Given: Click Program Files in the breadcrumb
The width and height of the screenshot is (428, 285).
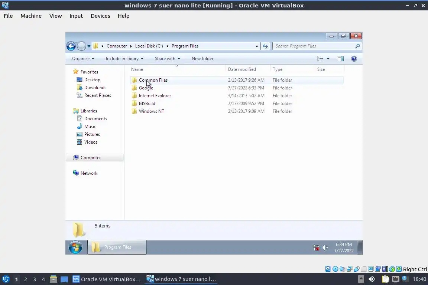Looking at the screenshot, I should tap(185, 46).
